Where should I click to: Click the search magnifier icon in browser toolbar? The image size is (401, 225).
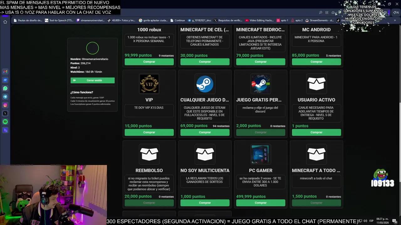click(x=320, y=12)
